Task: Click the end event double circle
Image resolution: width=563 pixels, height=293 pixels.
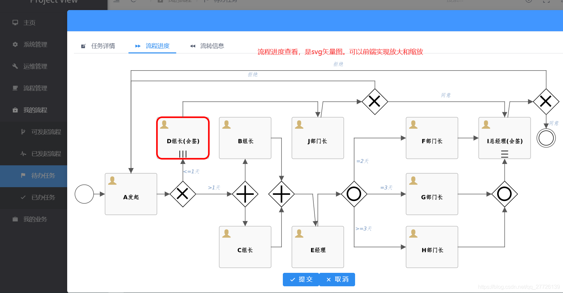Action: pos(546,138)
